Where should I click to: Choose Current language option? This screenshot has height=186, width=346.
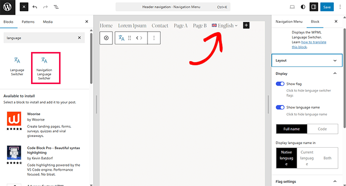[x=307, y=158]
